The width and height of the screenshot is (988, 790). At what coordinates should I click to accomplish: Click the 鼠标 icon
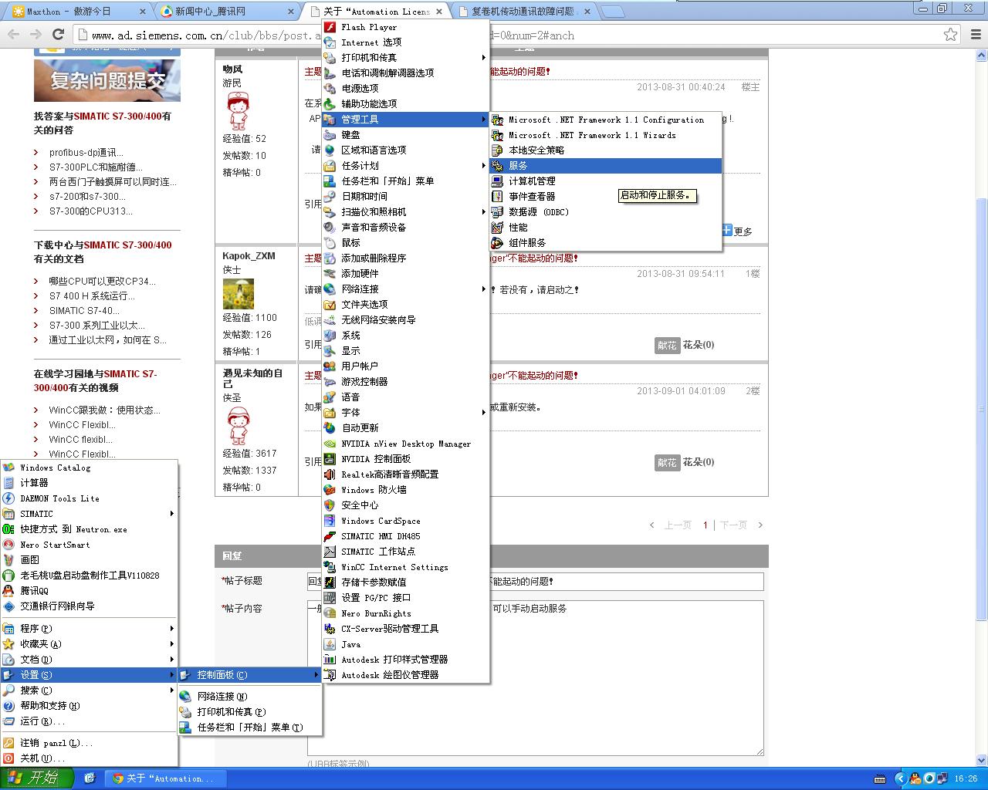coord(330,243)
